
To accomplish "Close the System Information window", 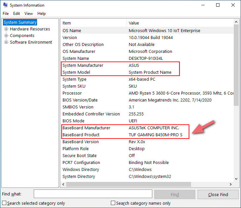I will pos(233,5).
